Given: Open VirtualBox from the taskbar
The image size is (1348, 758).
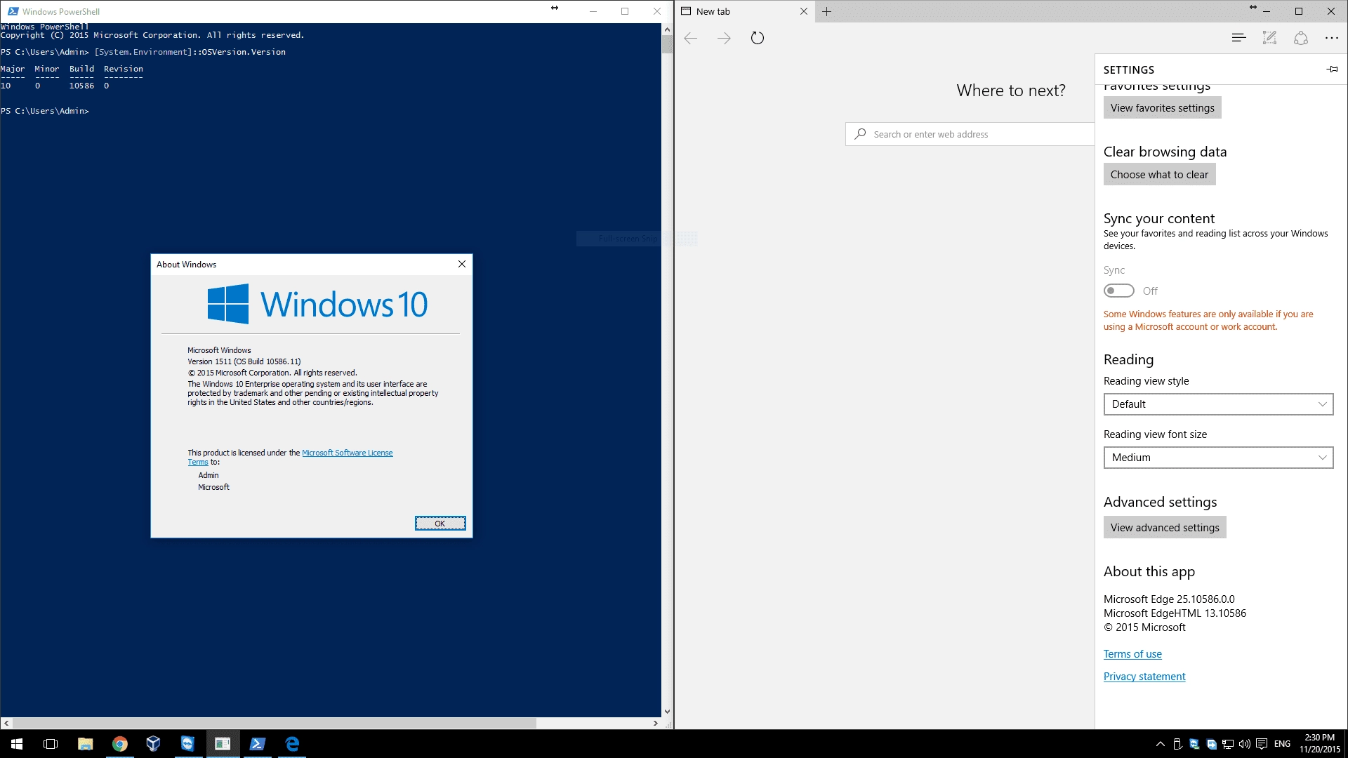Looking at the screenshot, I should point(154,744).
